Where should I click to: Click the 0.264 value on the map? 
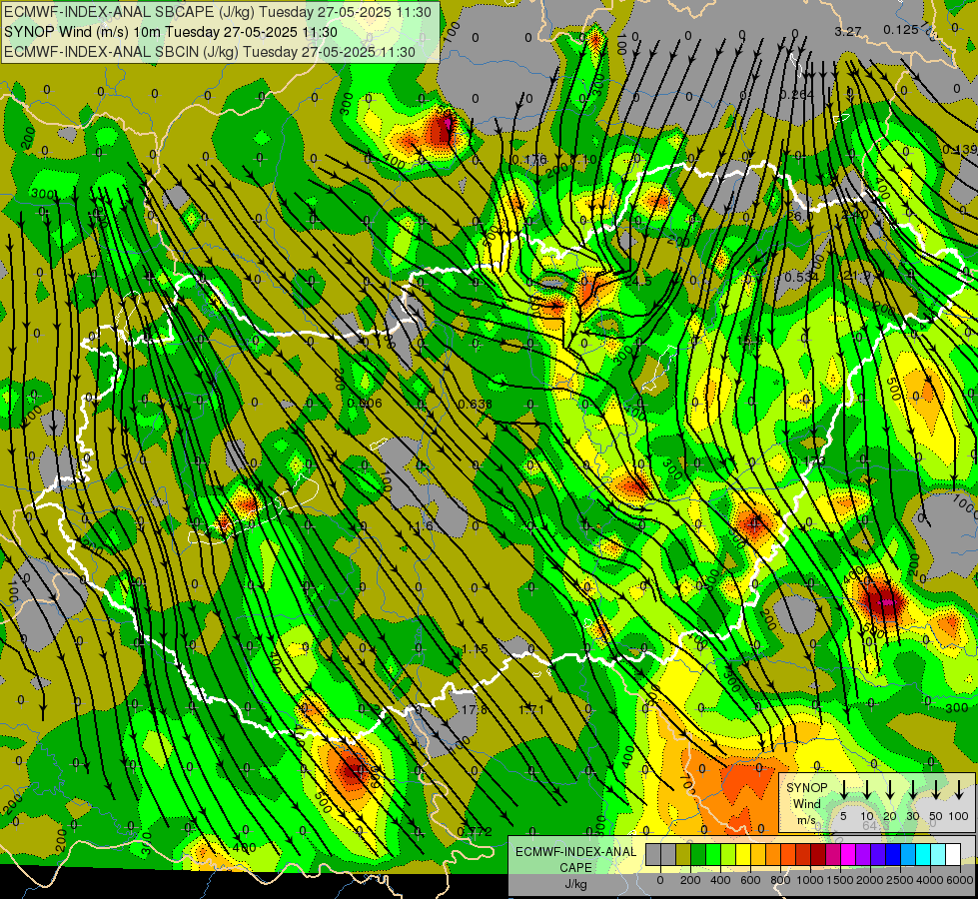[x=797, y=94]
